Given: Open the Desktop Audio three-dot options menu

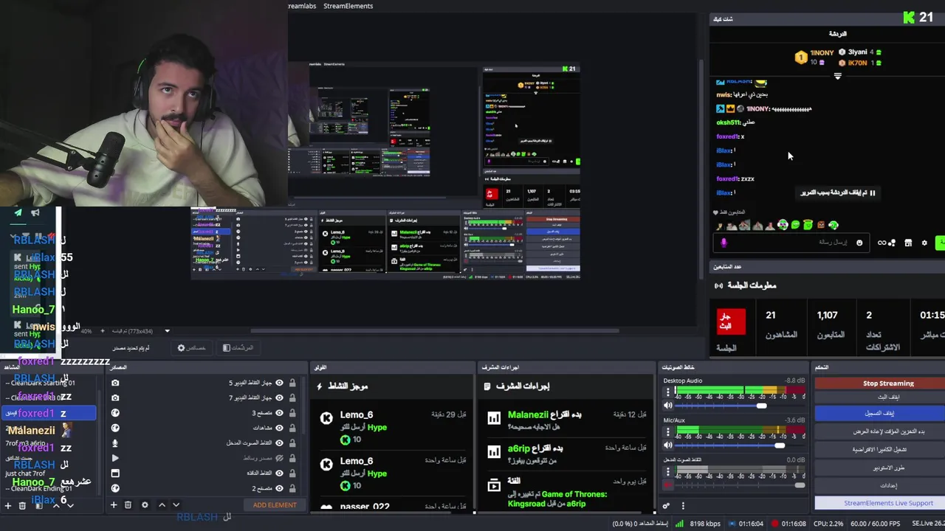Looking at the screenshot, I should pos(668,392).
